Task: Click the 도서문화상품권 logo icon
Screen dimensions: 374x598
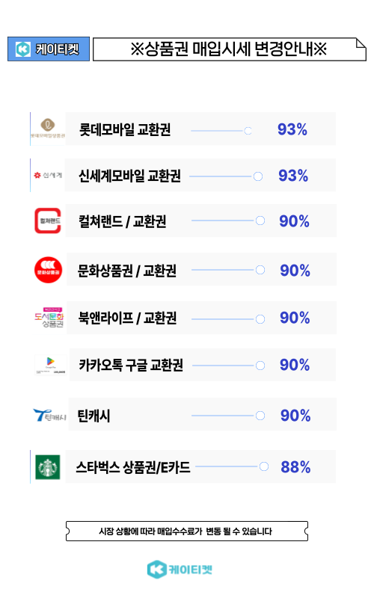Action: pyautogui.click(x=49, y=317)
